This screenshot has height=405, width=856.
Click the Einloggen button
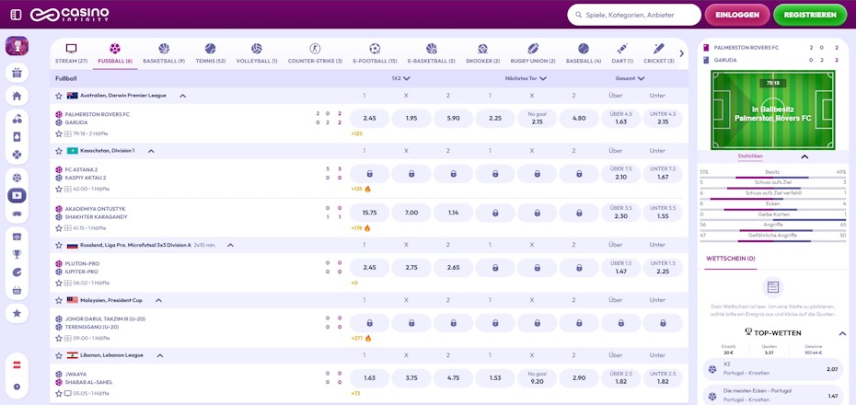pos(737,15)
